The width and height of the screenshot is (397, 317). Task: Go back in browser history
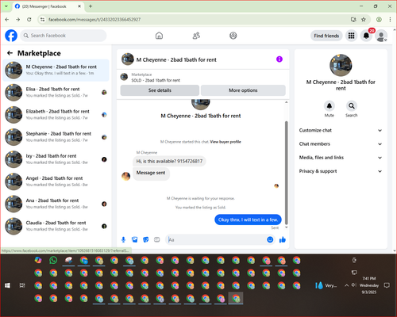click(7, 19)
